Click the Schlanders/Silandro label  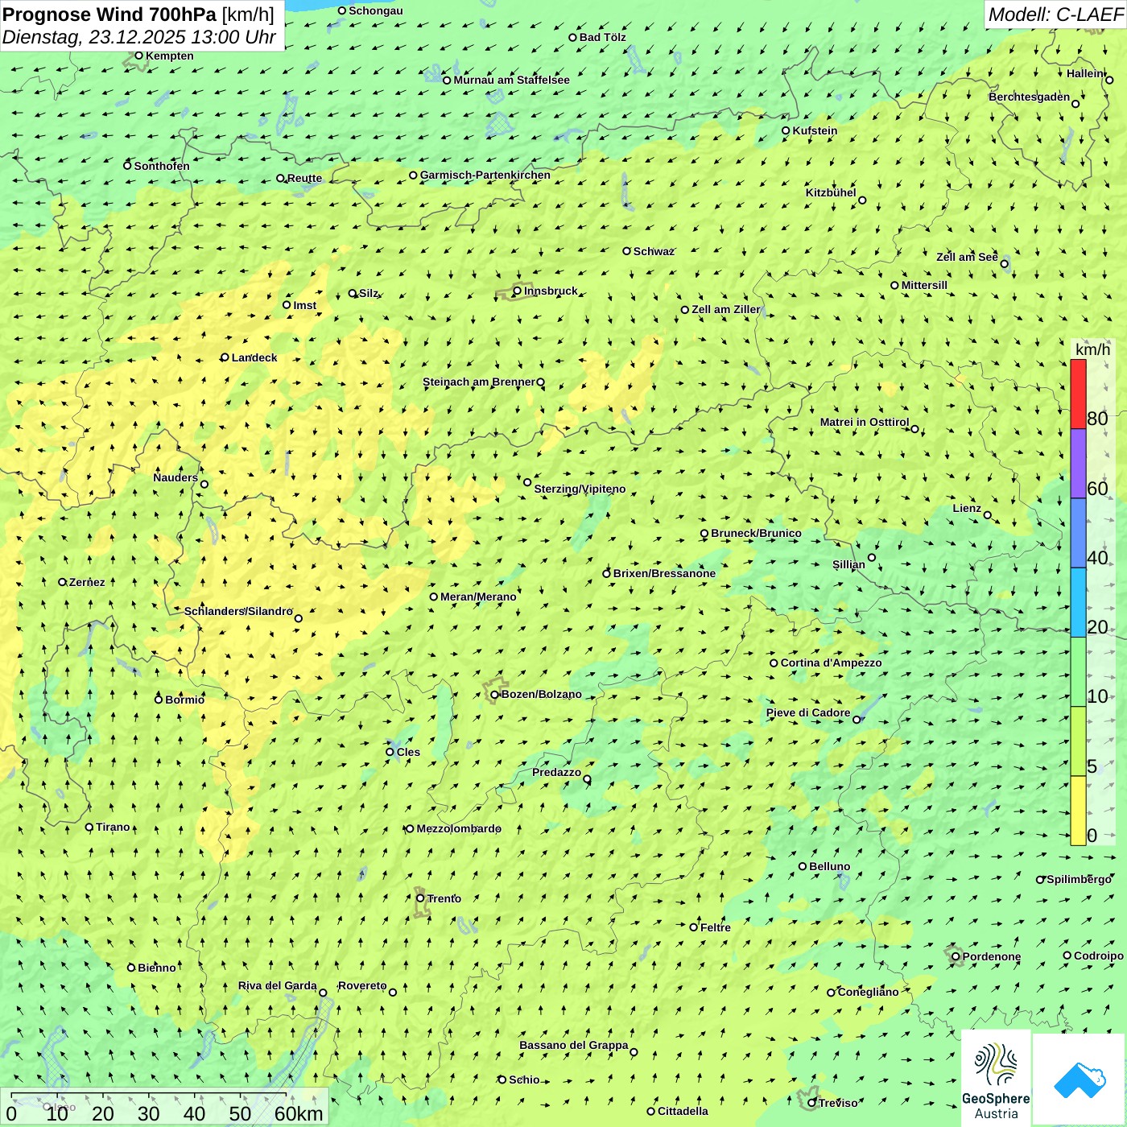(238, 611)
